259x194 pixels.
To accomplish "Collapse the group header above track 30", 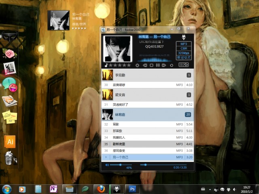I will (x=147, y=75).
